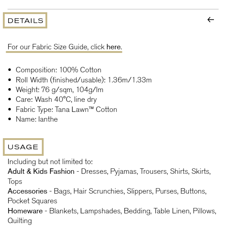Open the Fabric Size Guide 'here' link

(114, 47)
